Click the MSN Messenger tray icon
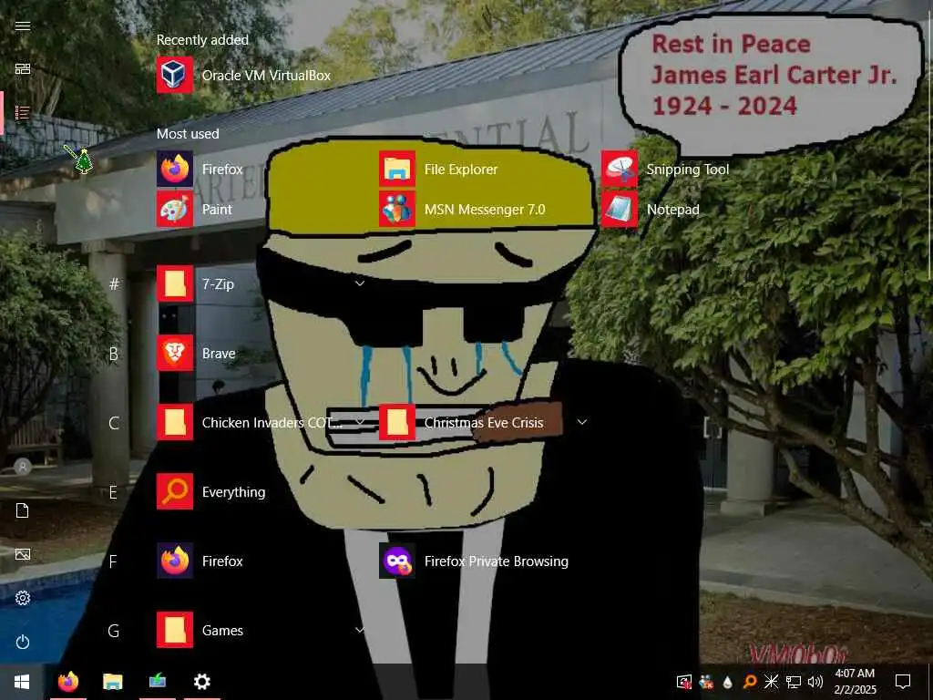 [x=706, y=682]
